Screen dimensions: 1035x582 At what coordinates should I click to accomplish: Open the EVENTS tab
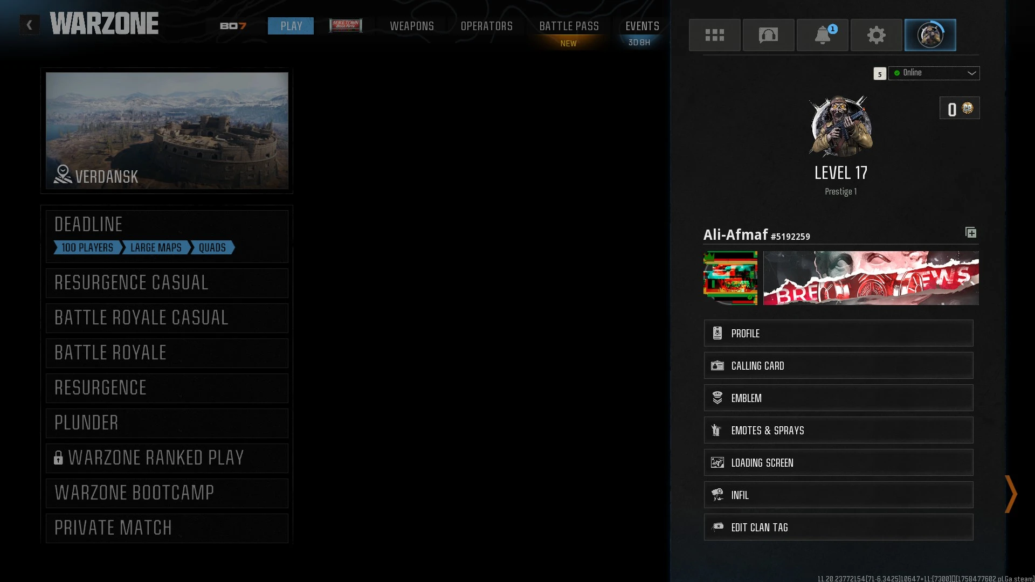[642, 26]
